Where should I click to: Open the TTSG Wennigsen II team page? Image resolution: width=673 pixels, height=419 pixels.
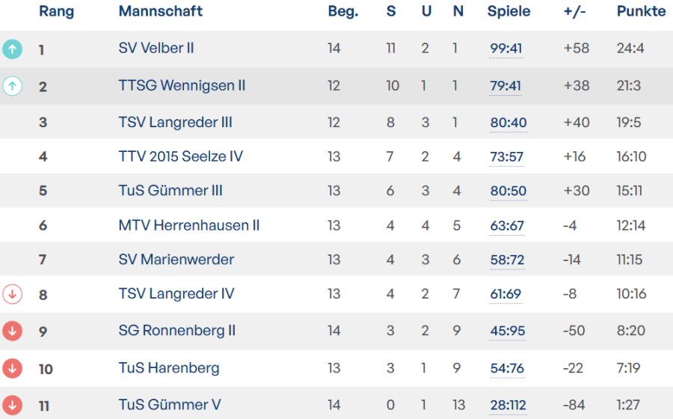point(182,85)
